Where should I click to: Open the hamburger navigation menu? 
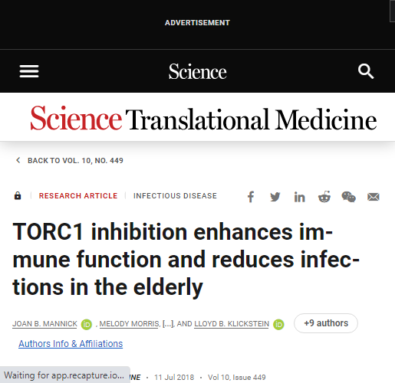pyautogui.click(x=29, y=71)
